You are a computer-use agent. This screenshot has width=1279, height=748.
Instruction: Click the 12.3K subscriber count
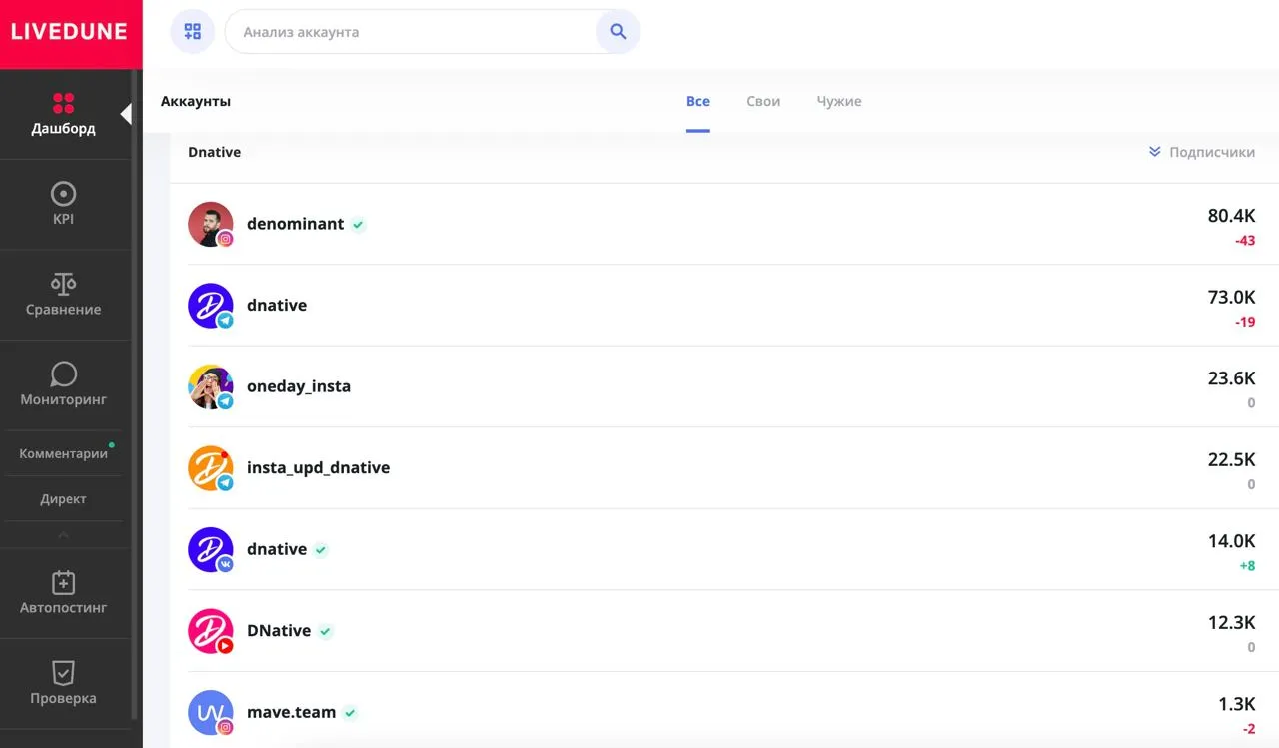pyautogui.click(x=1231, y=623)
